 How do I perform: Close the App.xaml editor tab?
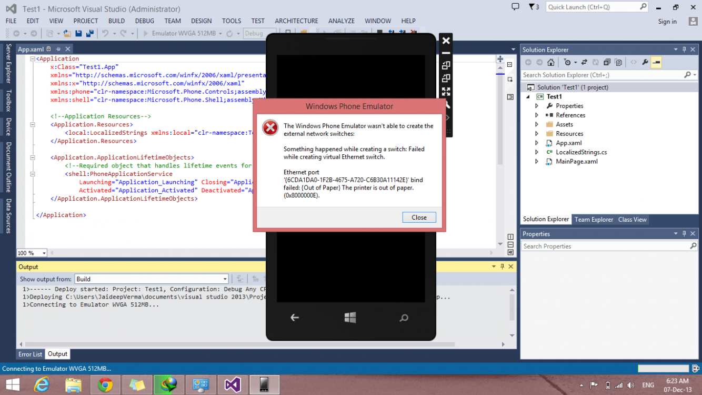[x=68, y=49]
